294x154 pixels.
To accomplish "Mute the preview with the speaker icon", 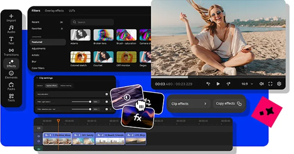I will click(261, 84).
